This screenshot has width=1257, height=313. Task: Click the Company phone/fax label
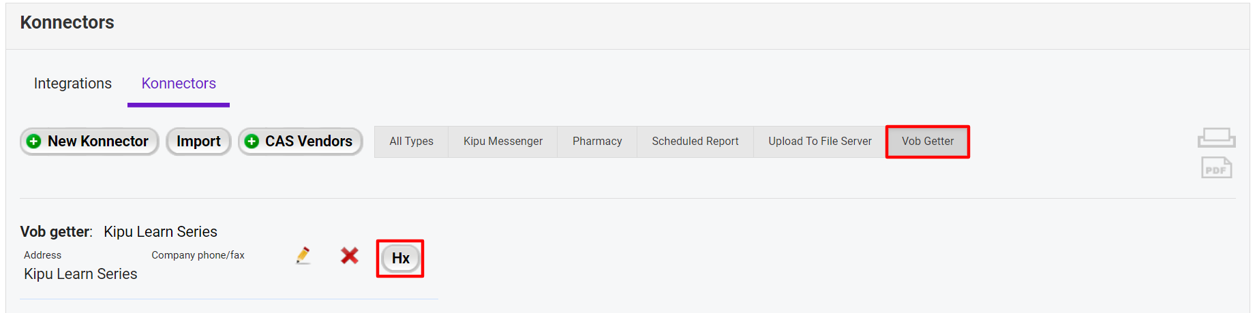click(x=198, y=255)
